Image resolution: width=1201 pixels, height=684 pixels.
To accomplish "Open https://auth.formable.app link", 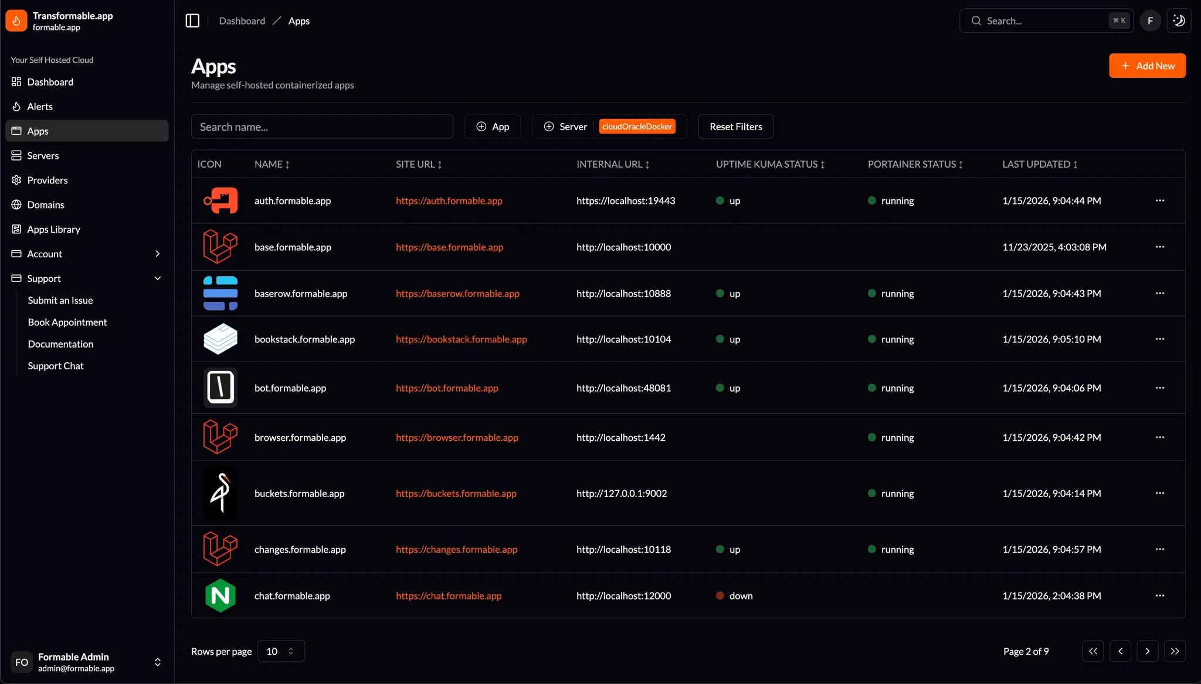I will (449, 201).
